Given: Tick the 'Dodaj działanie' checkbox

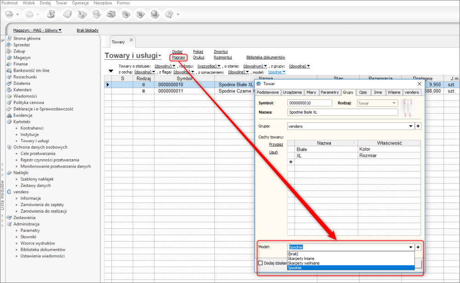Looking at the screenshot, I should coord(261,263).
